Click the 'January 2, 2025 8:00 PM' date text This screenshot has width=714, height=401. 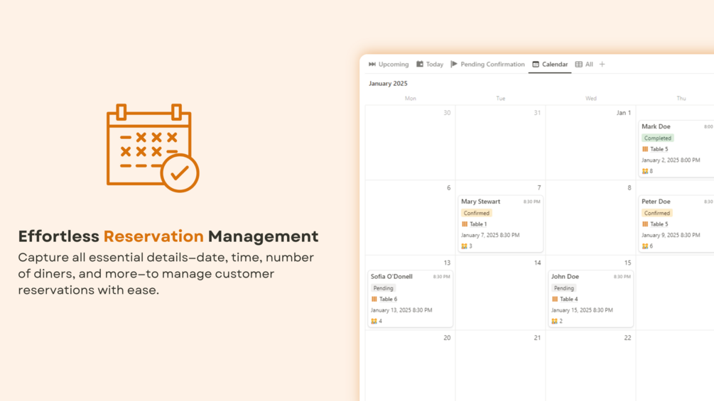[671, 160]
